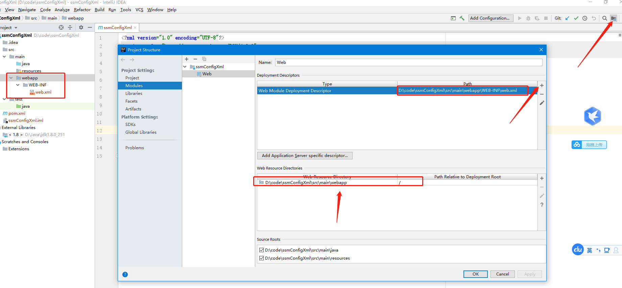Remove selected module with minus icon
This screenshot has height=288, width=622.
click(195, 59)
